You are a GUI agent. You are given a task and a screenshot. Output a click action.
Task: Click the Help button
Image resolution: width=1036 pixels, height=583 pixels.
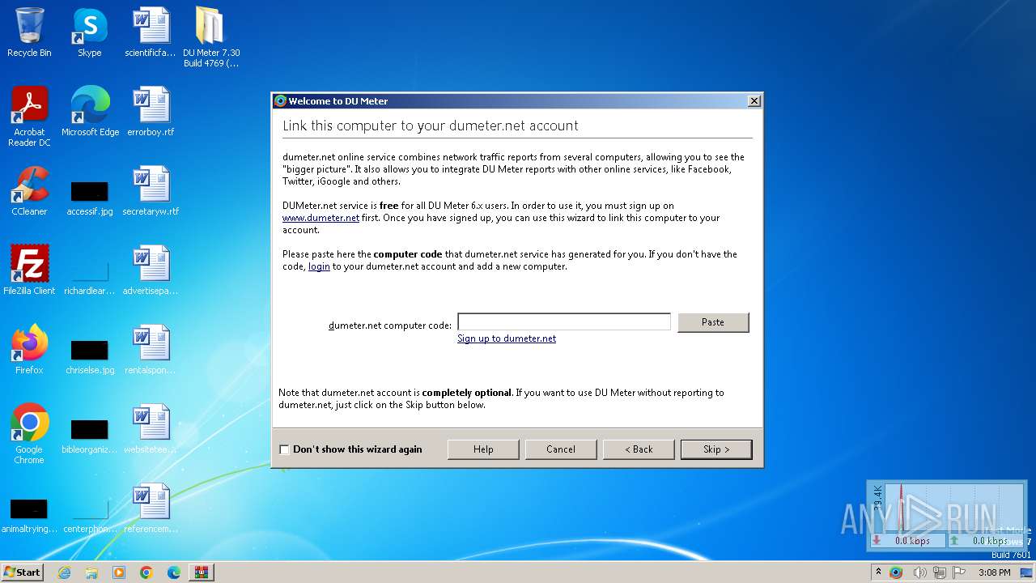(x=483, y=449)
